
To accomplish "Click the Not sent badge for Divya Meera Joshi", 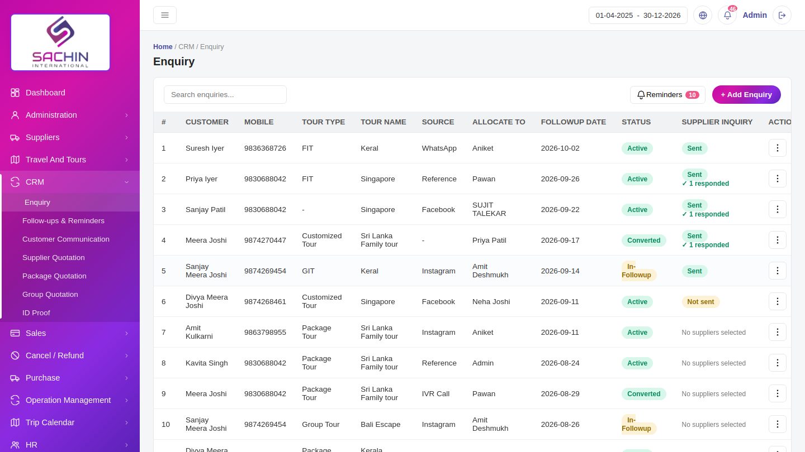I will point(700,301).
